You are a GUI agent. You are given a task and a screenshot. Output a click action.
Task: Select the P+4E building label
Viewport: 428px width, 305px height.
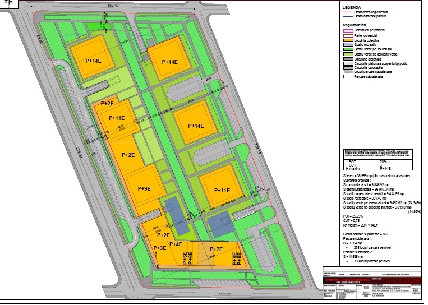tap(175, 244)
